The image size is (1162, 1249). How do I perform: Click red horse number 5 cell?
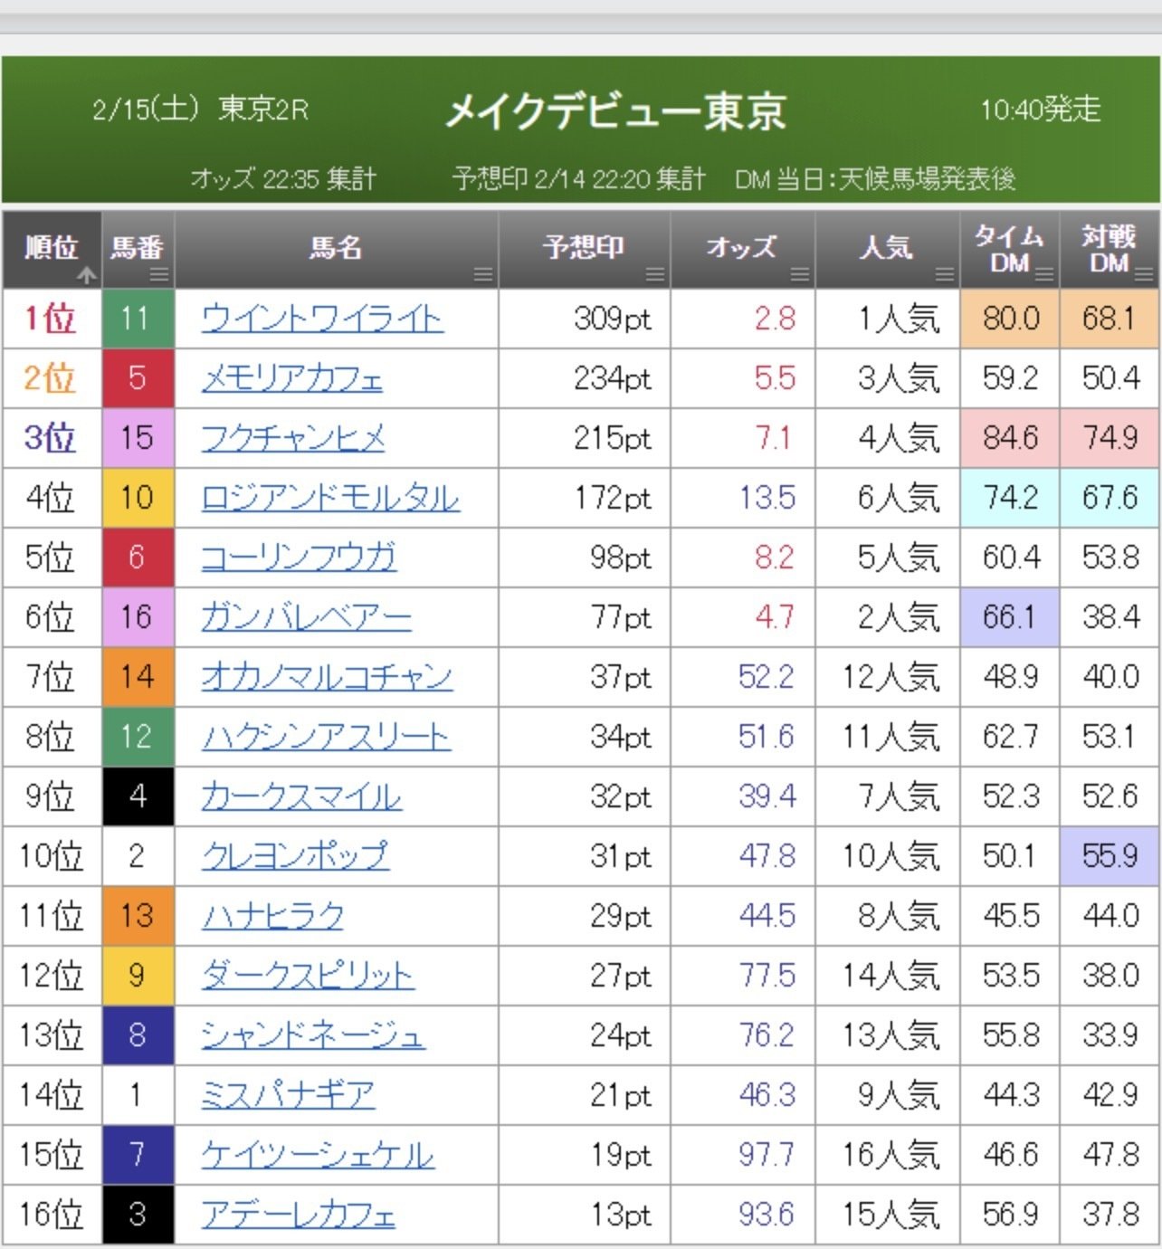[x=138, y=378]
